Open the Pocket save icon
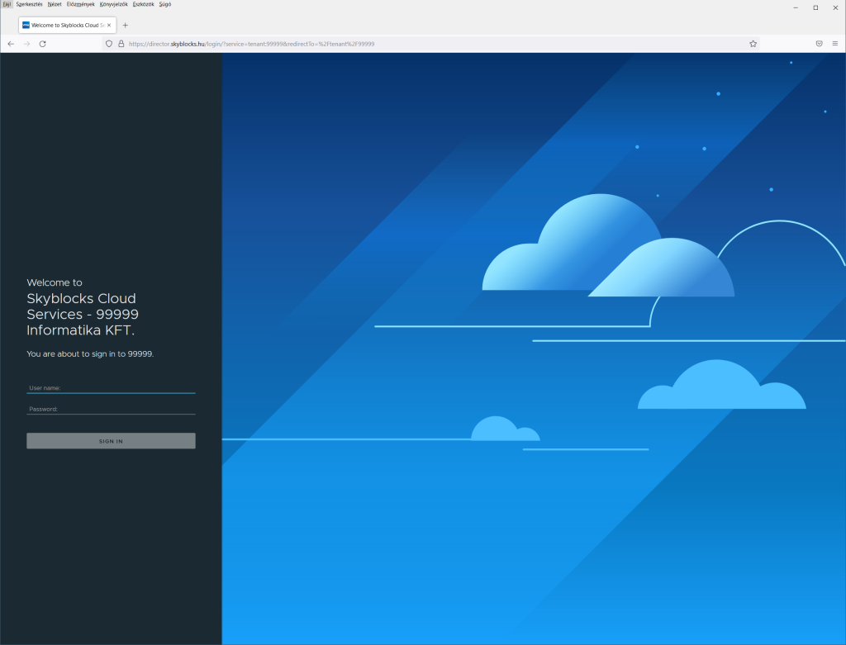846x645 pixels. coord(819,44)
